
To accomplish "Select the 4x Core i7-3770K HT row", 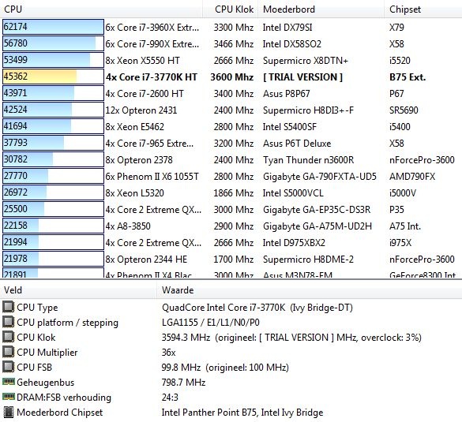I will tap(231, 77).
